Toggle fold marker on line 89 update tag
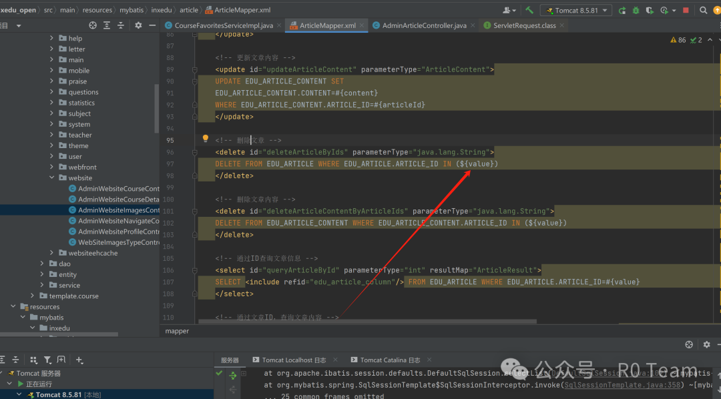The width and height of the screenshot is (721, 399). click(194, 70)
